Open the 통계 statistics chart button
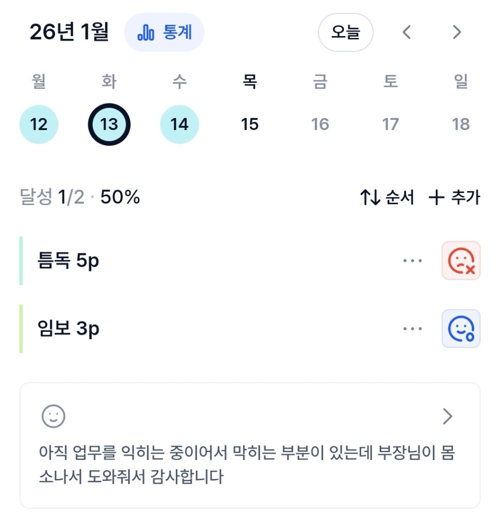 [x=164, y=33]
